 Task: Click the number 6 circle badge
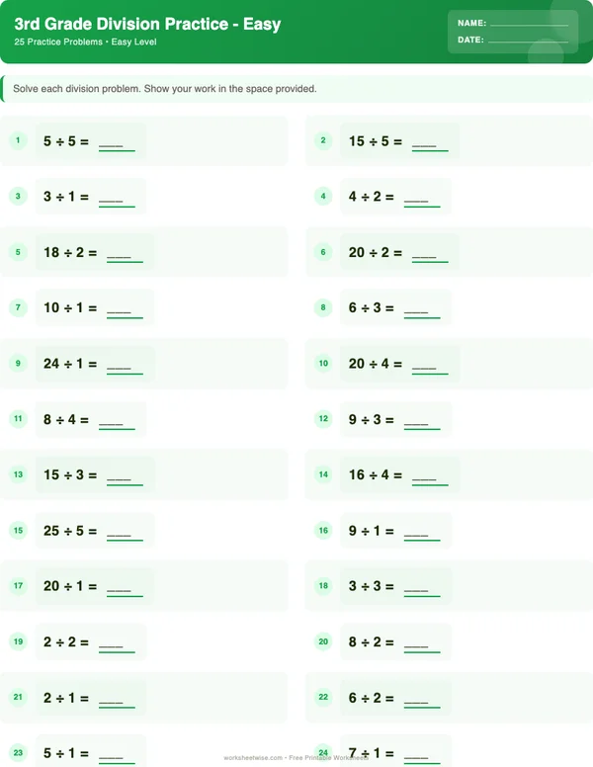tap(323, 252)
